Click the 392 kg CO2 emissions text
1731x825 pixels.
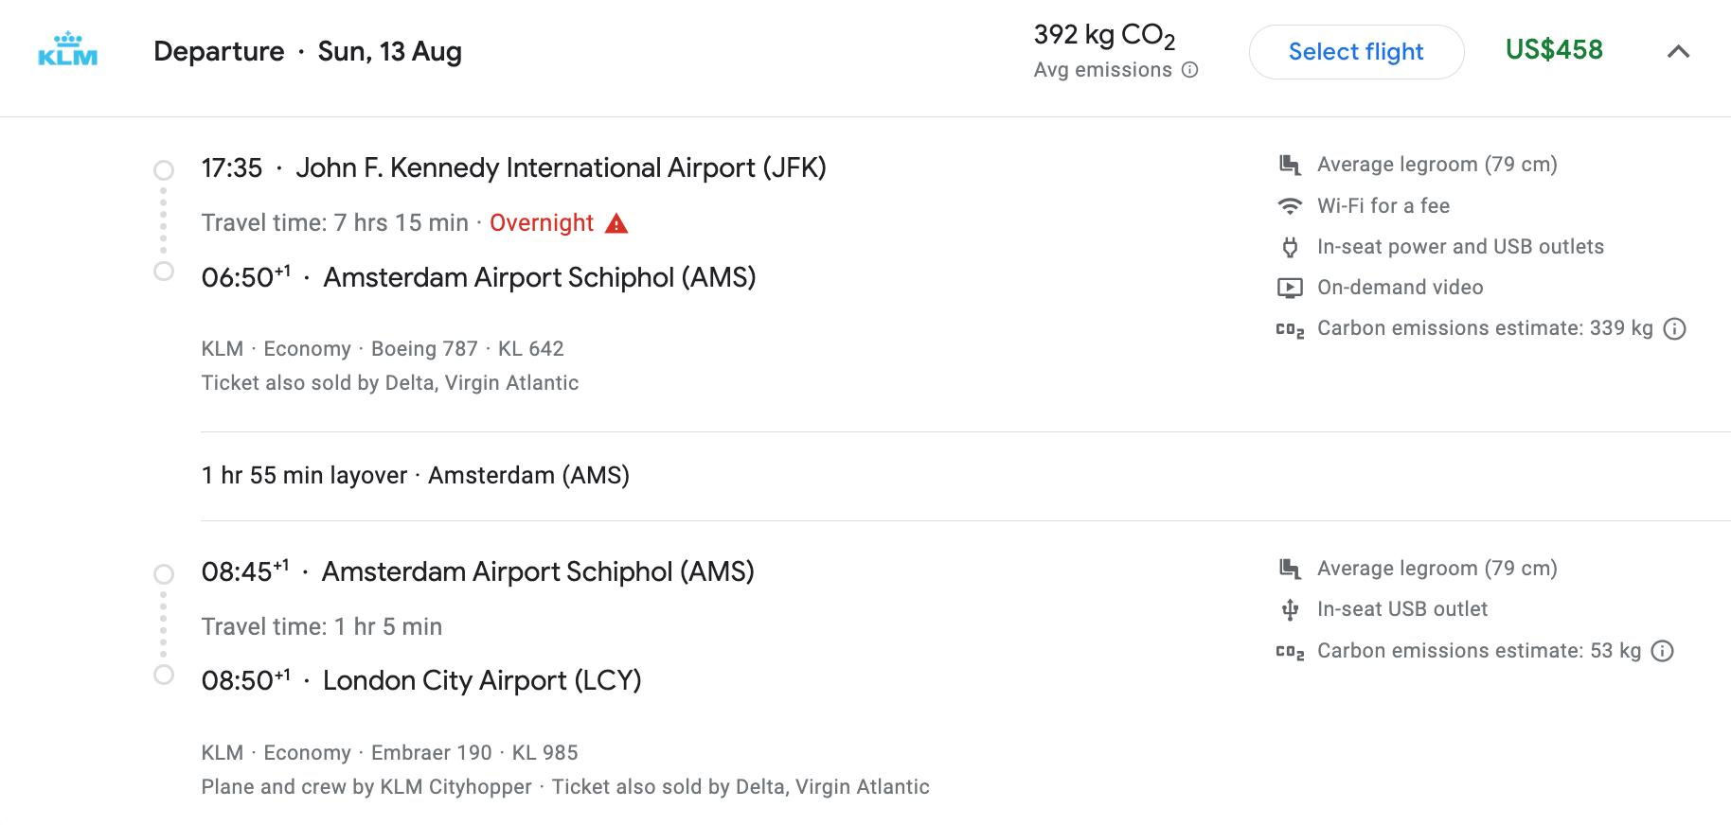point(1104,36)
